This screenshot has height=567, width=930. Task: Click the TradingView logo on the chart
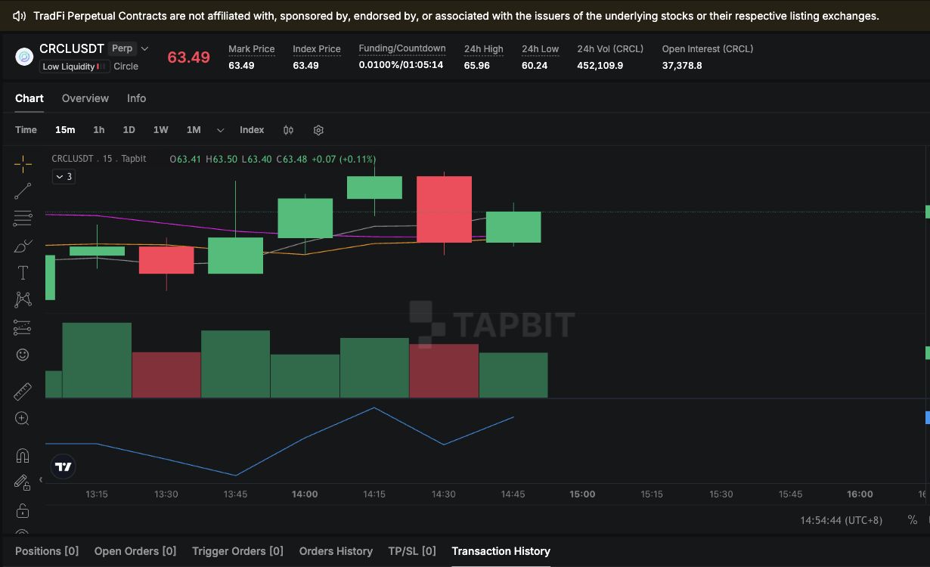(64, 466)
